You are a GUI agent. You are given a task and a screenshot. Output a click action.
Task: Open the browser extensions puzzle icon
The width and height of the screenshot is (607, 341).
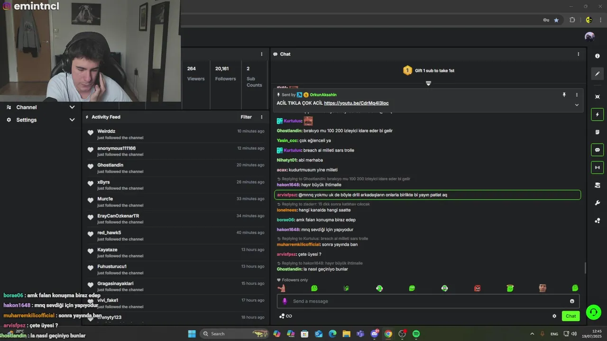572,20
